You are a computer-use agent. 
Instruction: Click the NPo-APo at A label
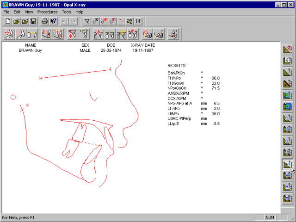point(180,104)
